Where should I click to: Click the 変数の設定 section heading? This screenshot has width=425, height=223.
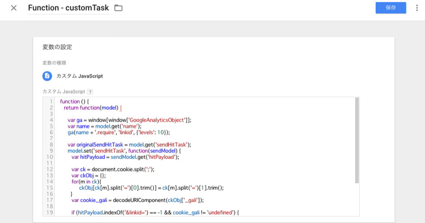pos(57,47)
